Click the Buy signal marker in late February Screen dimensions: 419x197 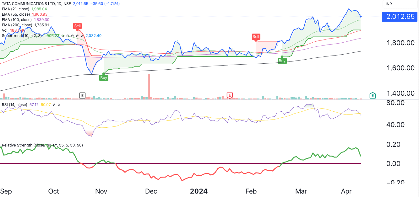click(x=282, y=61)
